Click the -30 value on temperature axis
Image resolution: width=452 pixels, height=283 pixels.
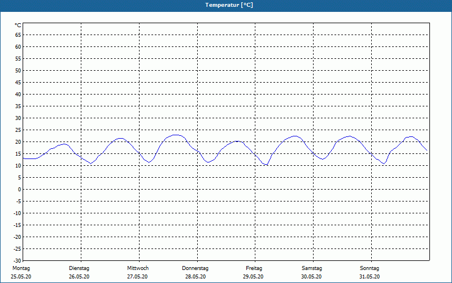17,261
